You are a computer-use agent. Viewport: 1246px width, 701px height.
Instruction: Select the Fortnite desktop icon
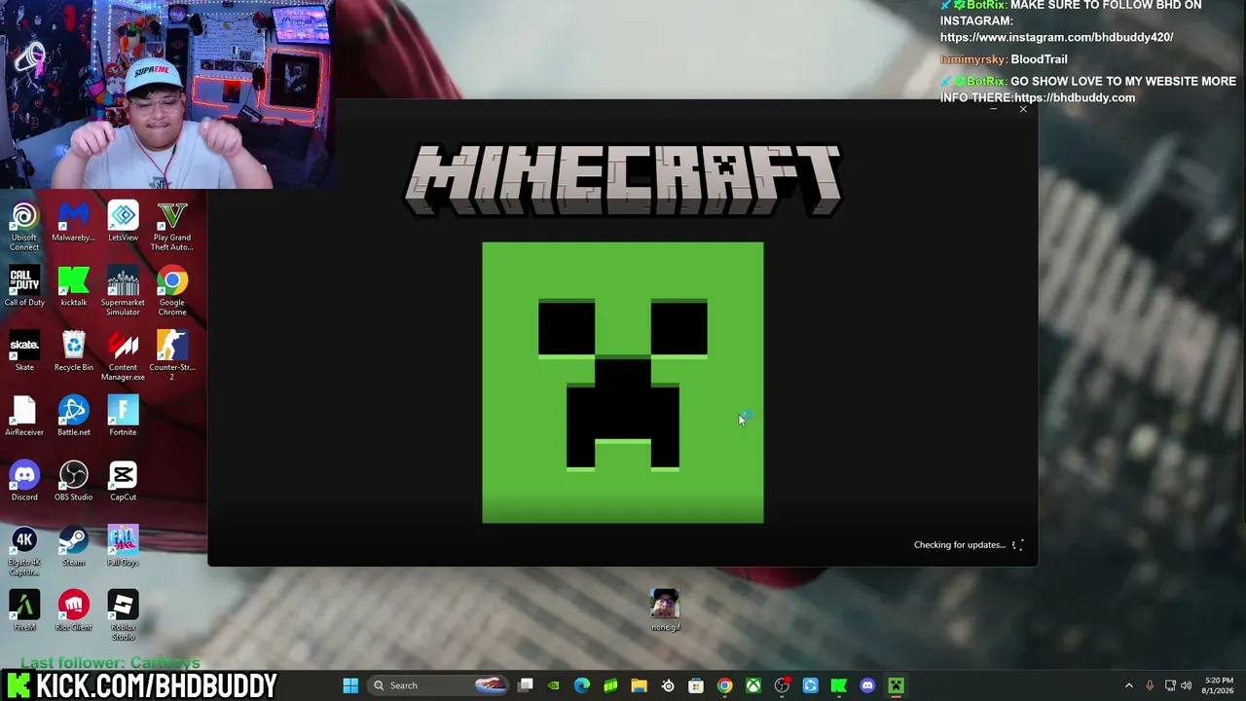click(123, 417)
